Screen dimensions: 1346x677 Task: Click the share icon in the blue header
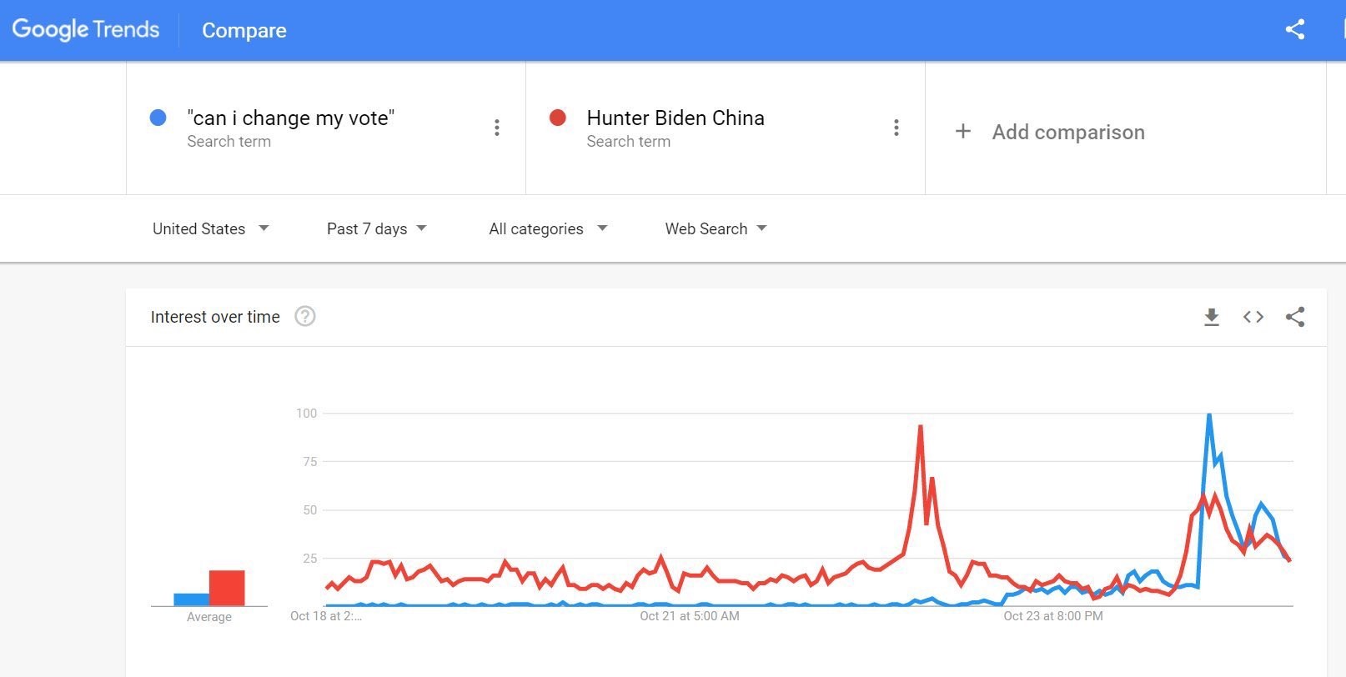pyautogui.click(x=1294, y=30)
